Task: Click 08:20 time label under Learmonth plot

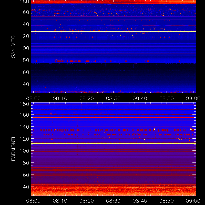Action: (x=87, y=201)
